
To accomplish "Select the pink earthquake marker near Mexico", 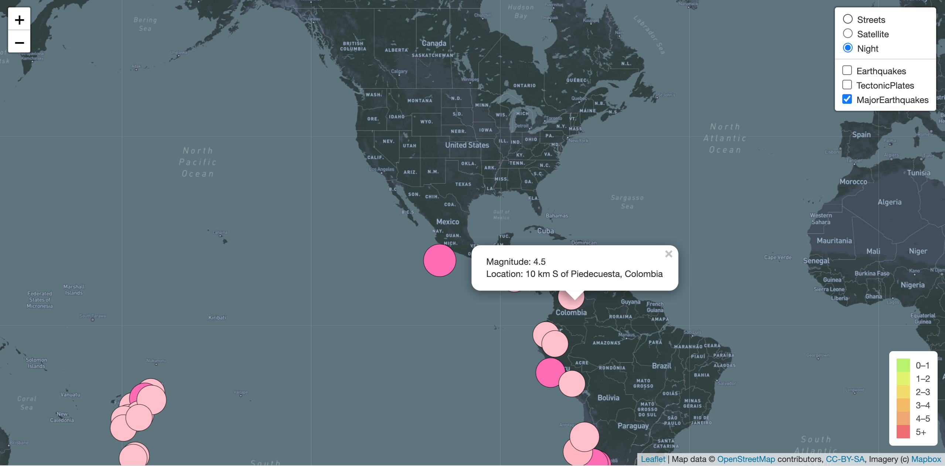I will pyautogui.click(x=439, y=261).
